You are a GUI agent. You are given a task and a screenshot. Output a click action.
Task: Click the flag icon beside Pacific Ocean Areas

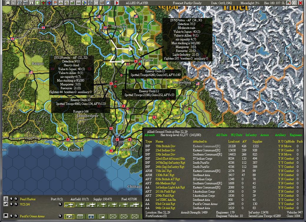pyautogui.click(x=6, y=216)
